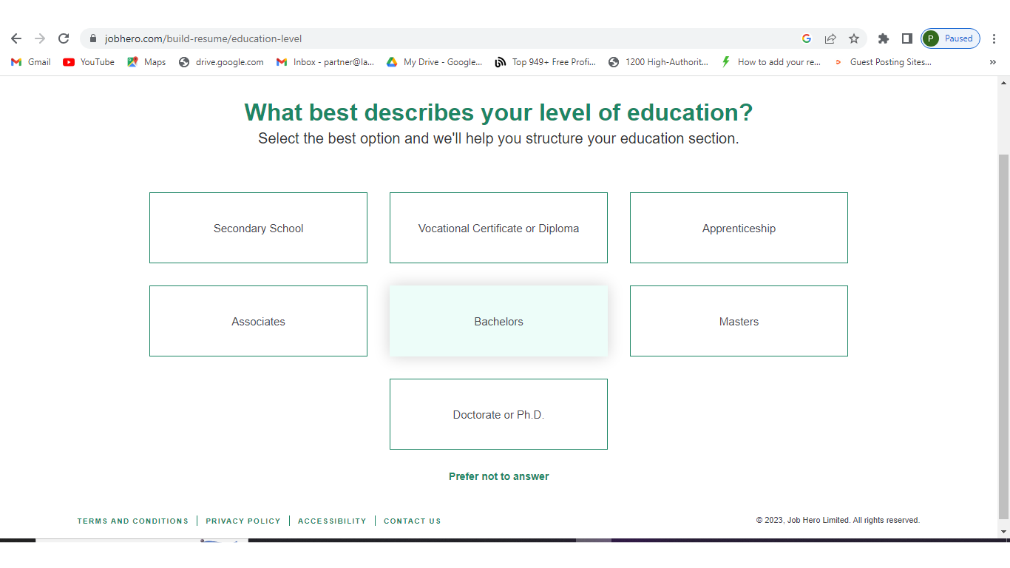The image size is (1010, 568).
Task: Choose Secondary School education level
Action: point(258,228)
